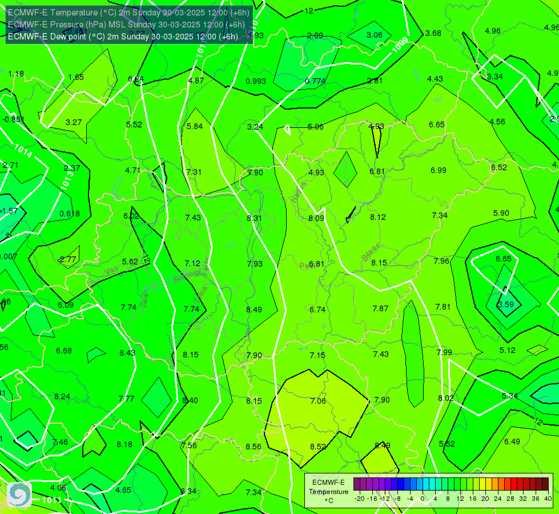Click the dew point value 8.40
This screenshot has height=514, width=559.
(x=190, y=400)
